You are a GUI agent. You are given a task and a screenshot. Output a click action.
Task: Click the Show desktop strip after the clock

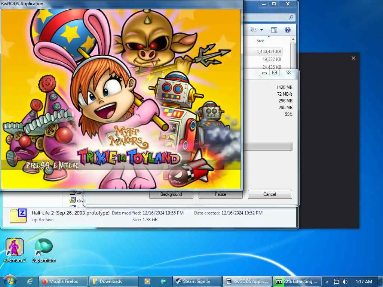pyautogui.click(x=380, y=282)
